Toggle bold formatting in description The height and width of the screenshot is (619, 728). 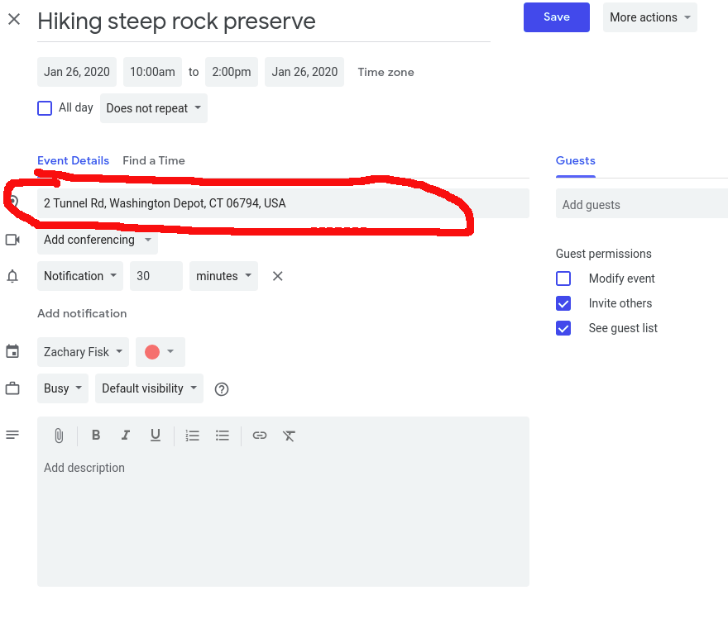[96, 436]
